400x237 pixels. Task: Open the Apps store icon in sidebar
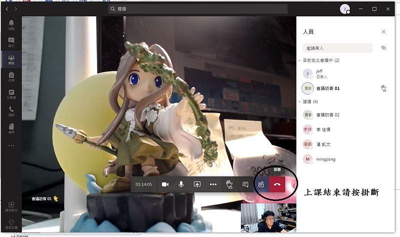click(11, 206)
